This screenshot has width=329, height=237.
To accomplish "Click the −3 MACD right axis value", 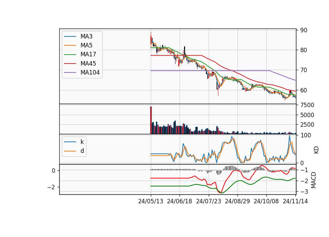I will (x=304, y=192).
